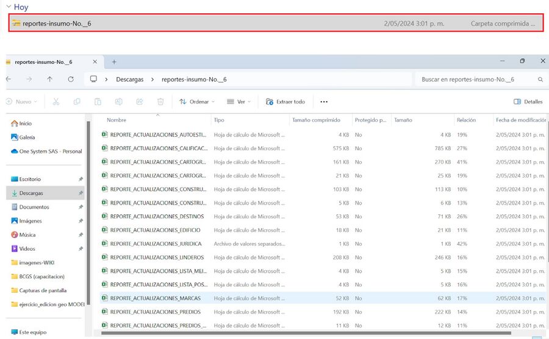Click the Extraer todo button
The height and width of the screenshot is (339, 549).
click(285, 102)
